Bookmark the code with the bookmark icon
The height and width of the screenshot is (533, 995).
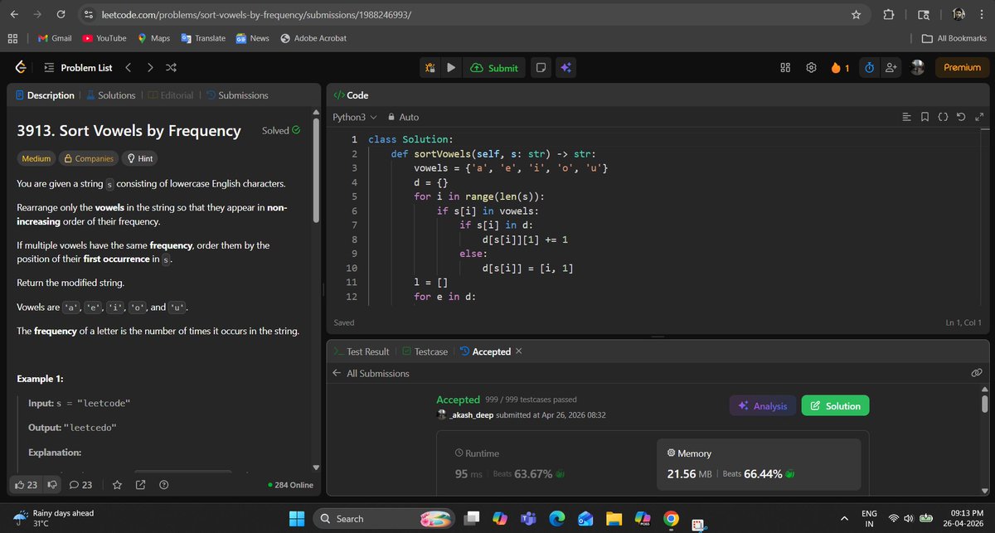925,117
